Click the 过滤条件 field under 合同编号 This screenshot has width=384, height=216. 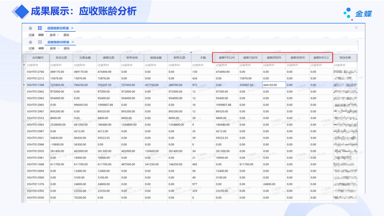coord(38,65)
